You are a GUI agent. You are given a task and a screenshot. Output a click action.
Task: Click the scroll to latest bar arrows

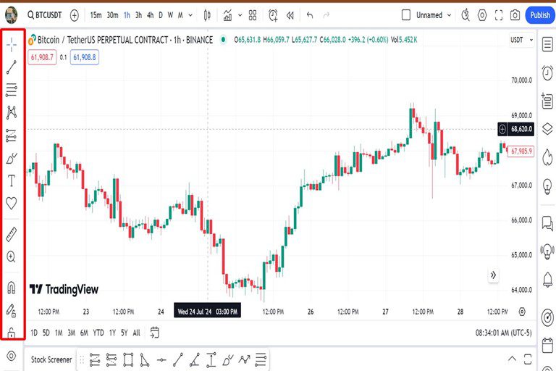(x=493, y=275)
